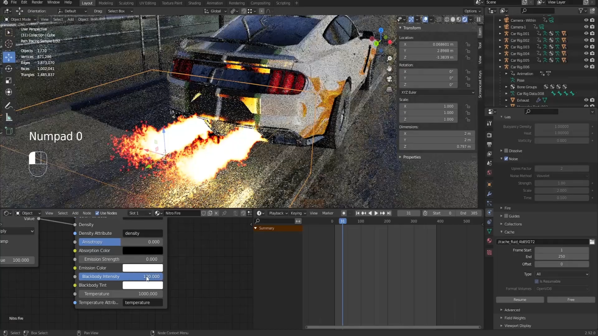Viewport: 598px width, 336px height.
Task: Disable the Noise checkbox in the fluid settings
Action: click(506, 159)
